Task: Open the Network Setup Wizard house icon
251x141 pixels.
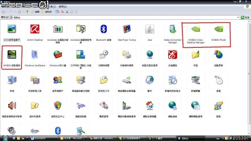Action: [x=149, y=105]
